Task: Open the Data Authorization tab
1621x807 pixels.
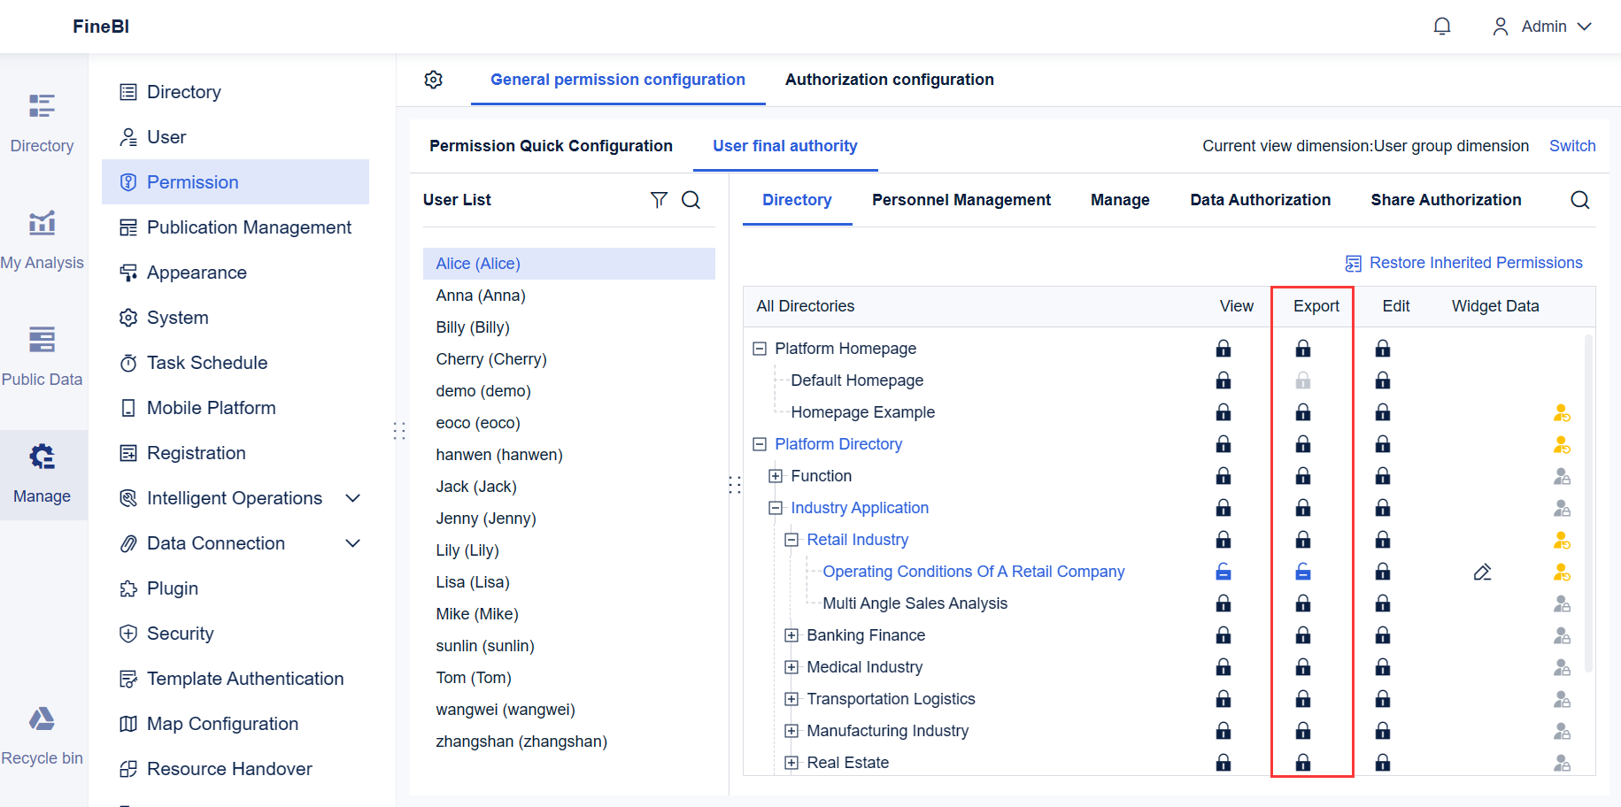Action: (1260, 200)
